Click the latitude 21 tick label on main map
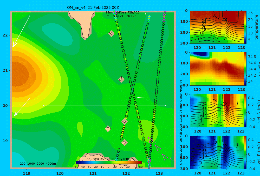This screenshot has width=260, height=176. coord(5,70)
